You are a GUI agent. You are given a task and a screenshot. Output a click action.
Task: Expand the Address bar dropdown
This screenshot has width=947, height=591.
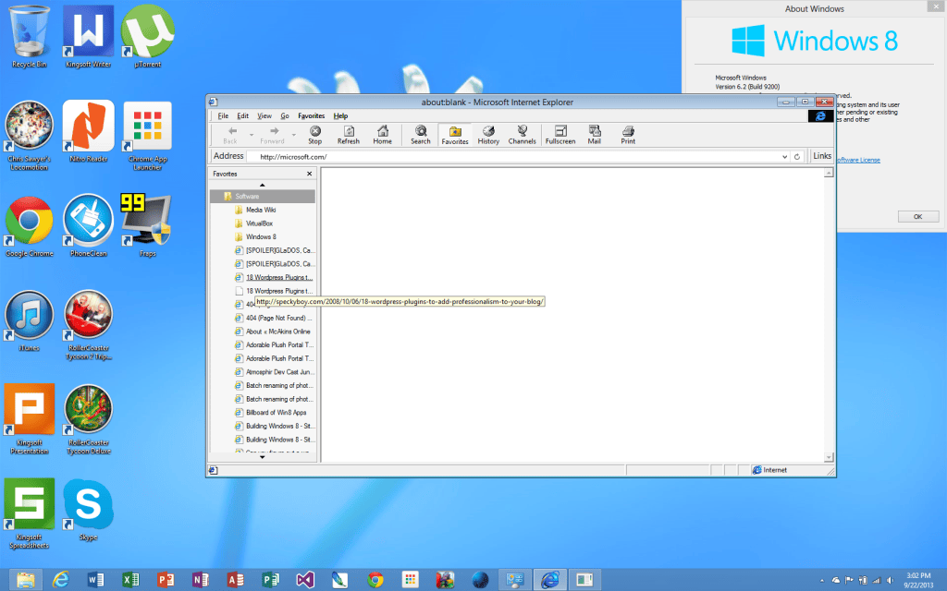pyautogui.click(x=784, y=157)
